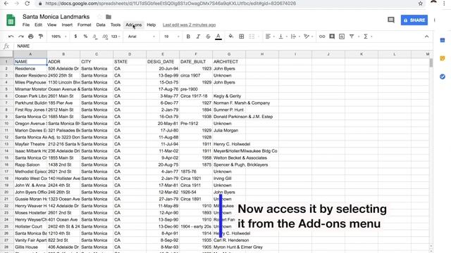Image resolution: width=451 pixels, height=253 pixels.
Task: Format as currency with dollar icon
Action: 75,37
